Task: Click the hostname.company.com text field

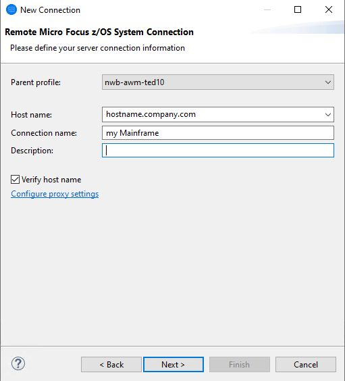Action: 213,114
